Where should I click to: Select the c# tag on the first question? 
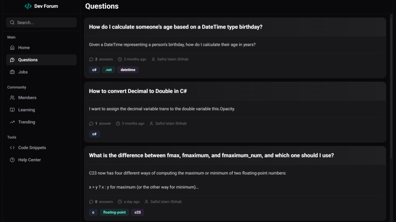[94, 70]
